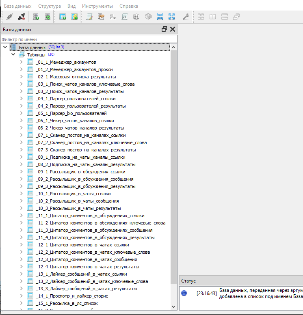The width and height of the screenshot is (303, 315).
Task: Open the SQL functions editor (Fx)
Action: point(113,17)
